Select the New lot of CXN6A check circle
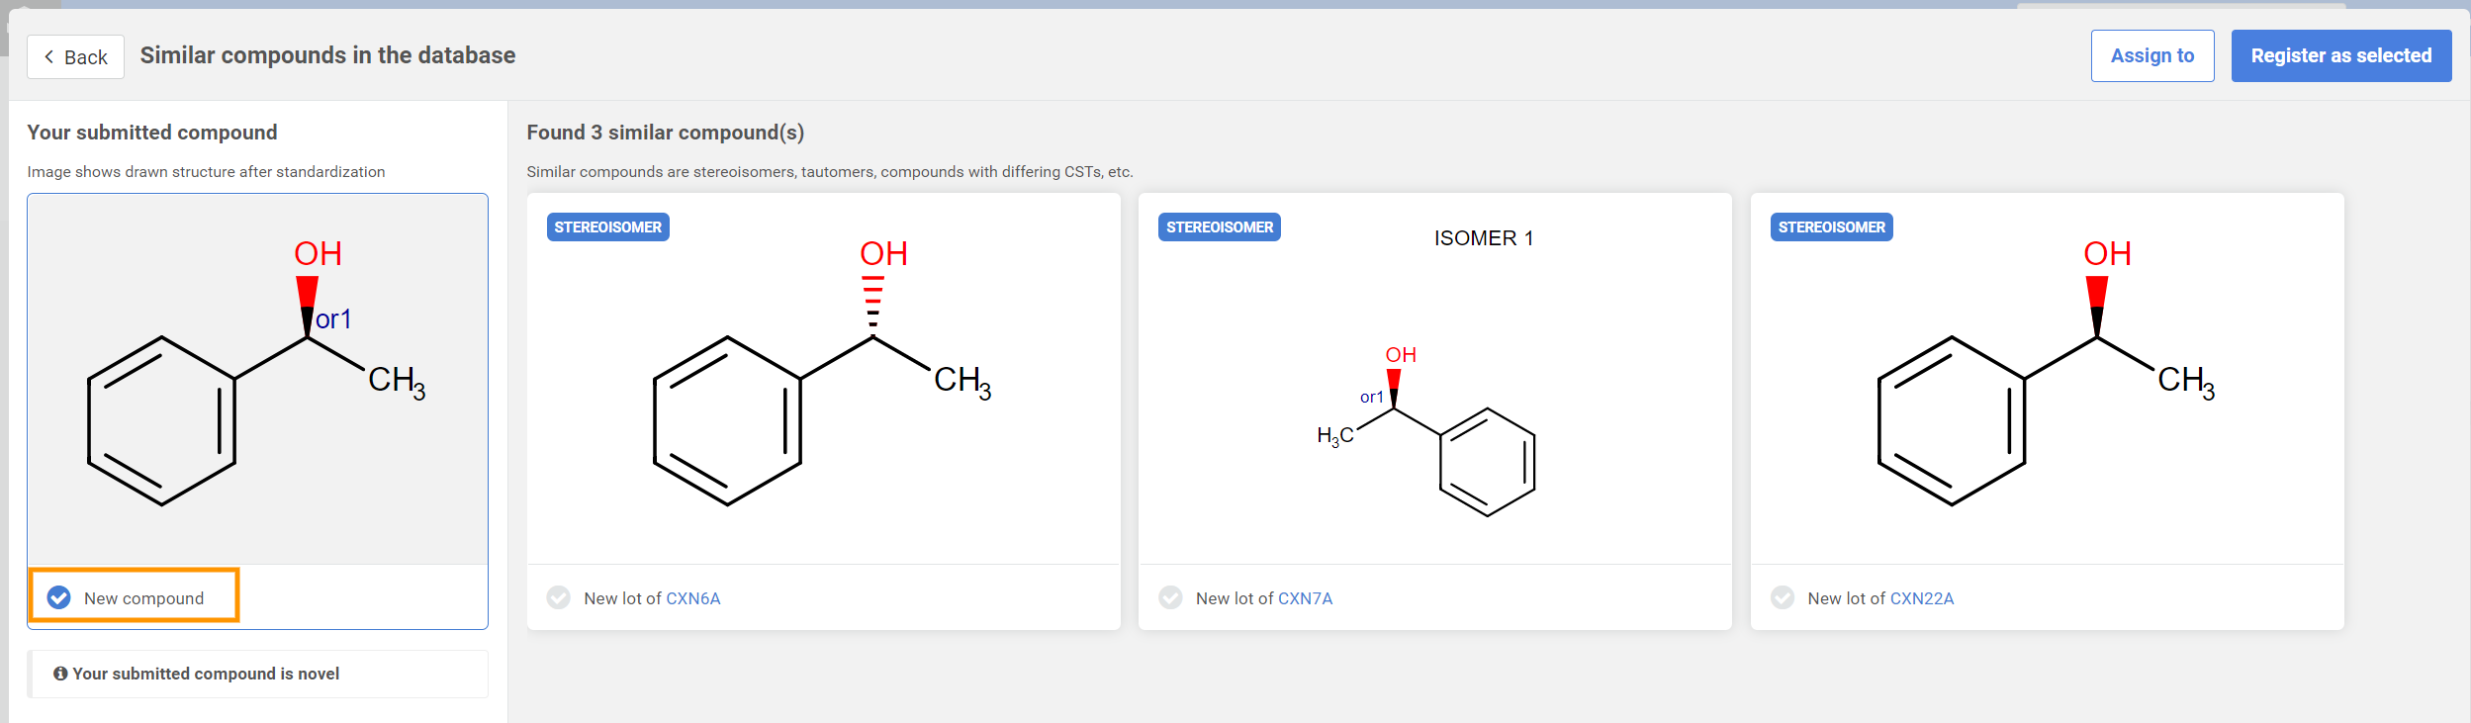Image resolution: width=2471 pixels, height=723 pixels. pos(559,597)
